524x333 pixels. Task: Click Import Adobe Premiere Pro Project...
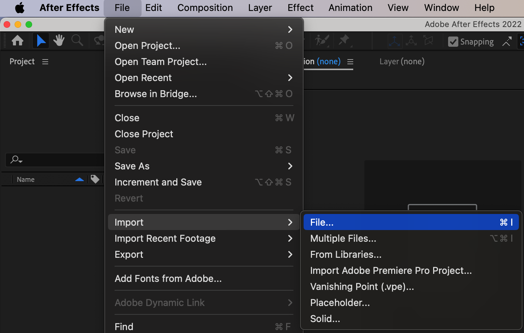coord(390,271)
